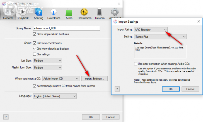203x122 pixels.
Task: Open help in General Preferences window
Action: pyautogui.click(x=6, y=117)
